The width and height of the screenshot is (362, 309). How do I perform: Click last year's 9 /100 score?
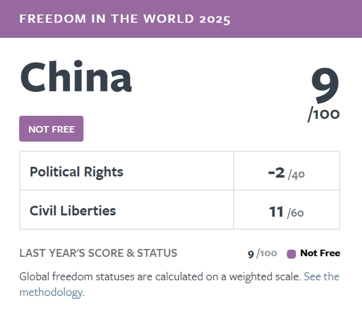[262, 254]
